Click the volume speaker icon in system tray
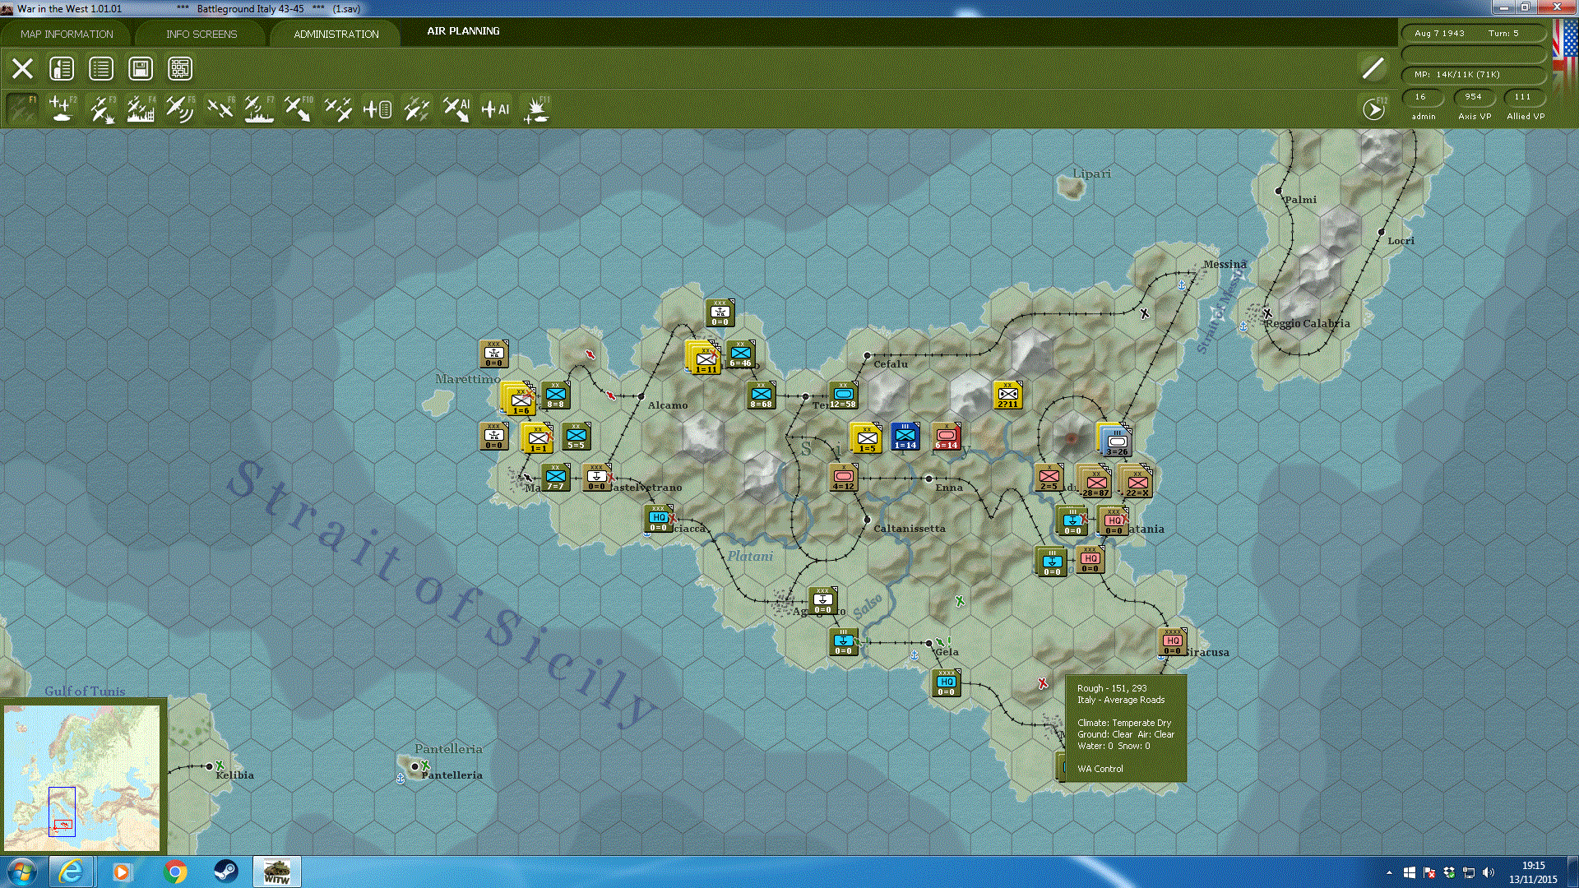 (x=1489, y=872)
